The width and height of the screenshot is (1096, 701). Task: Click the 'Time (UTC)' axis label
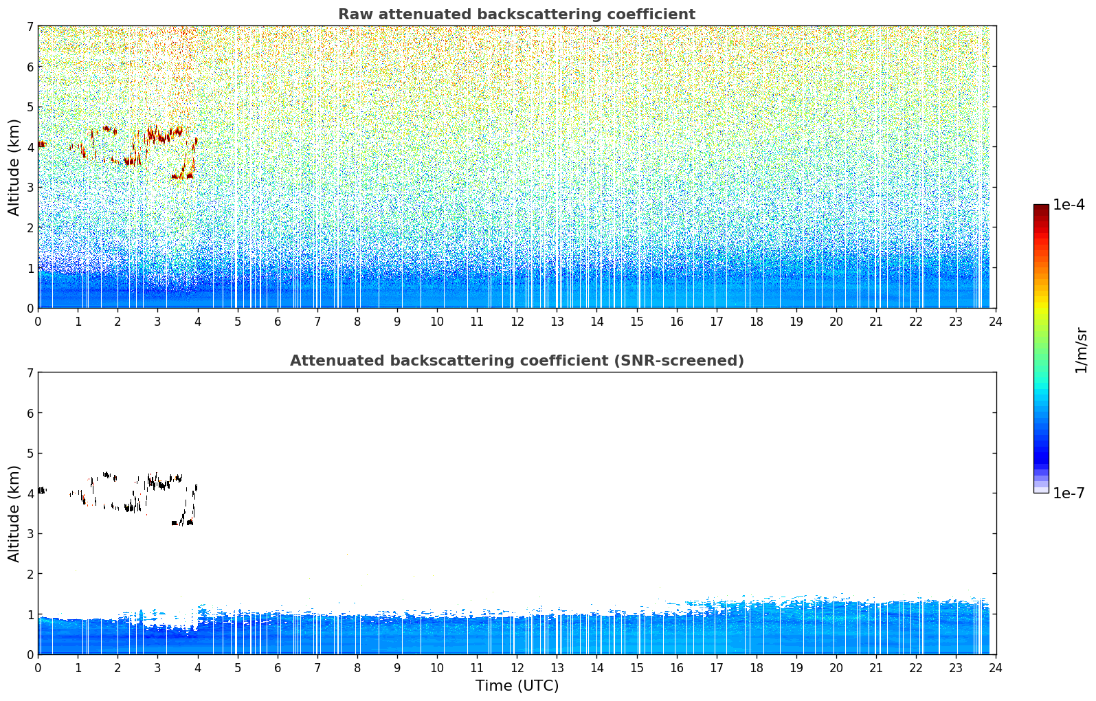click(x=517, y=686)
